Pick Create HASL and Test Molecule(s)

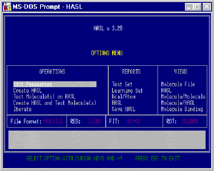click(55, 103)
